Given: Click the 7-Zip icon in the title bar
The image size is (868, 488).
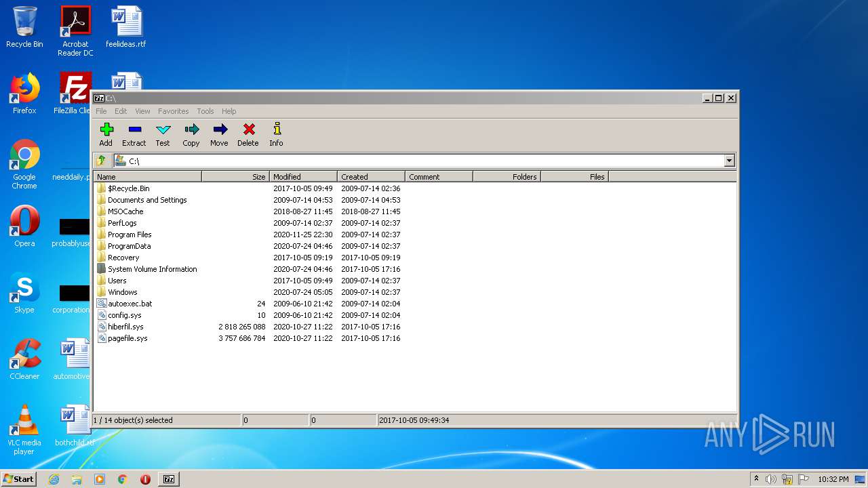Looking at the screenshot, I should click(99, 98).
